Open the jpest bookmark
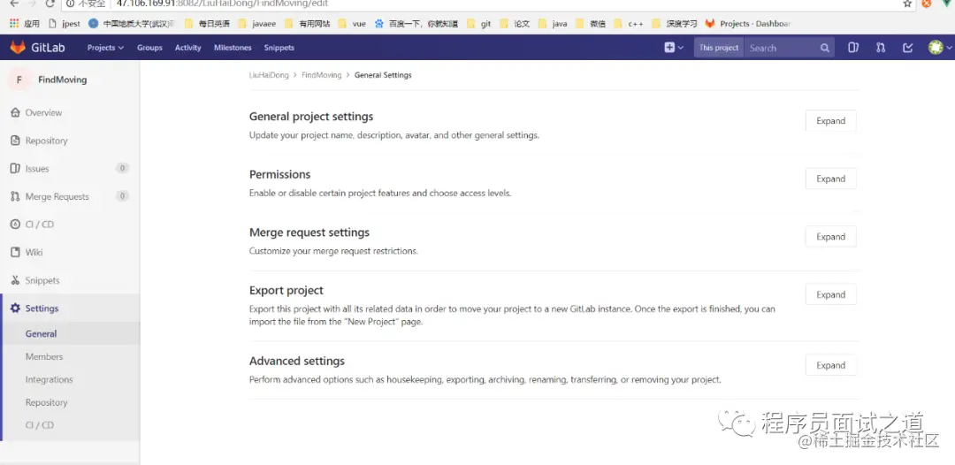This screenshot has width=955, height=465. point(65,24)
